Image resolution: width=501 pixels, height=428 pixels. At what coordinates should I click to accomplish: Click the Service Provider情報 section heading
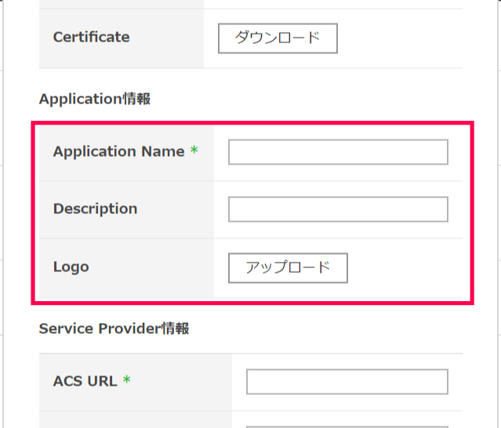click(114, 328)
